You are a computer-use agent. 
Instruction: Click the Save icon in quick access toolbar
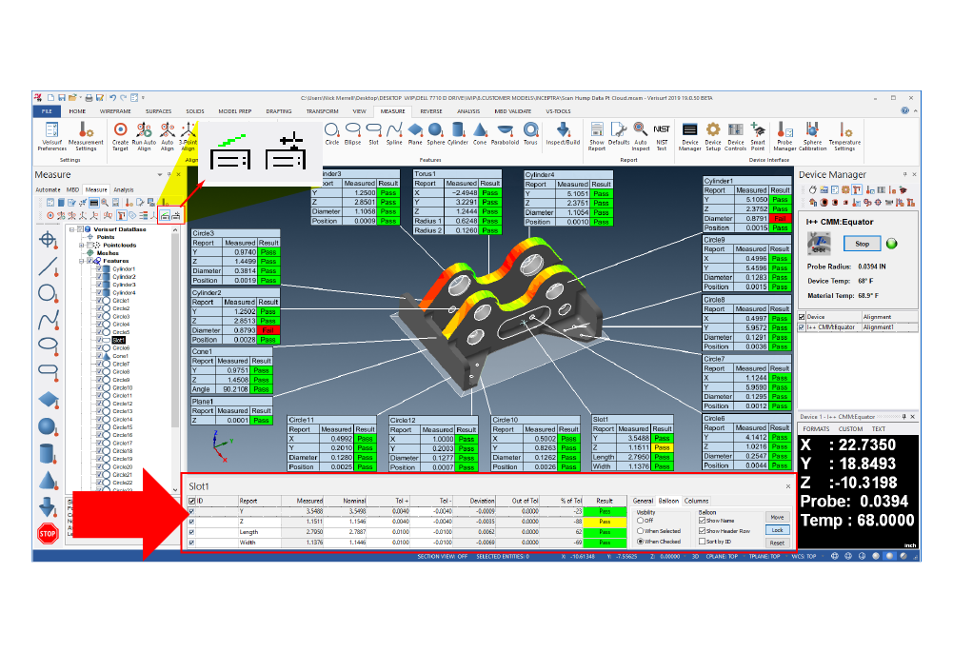coord(62,98)
